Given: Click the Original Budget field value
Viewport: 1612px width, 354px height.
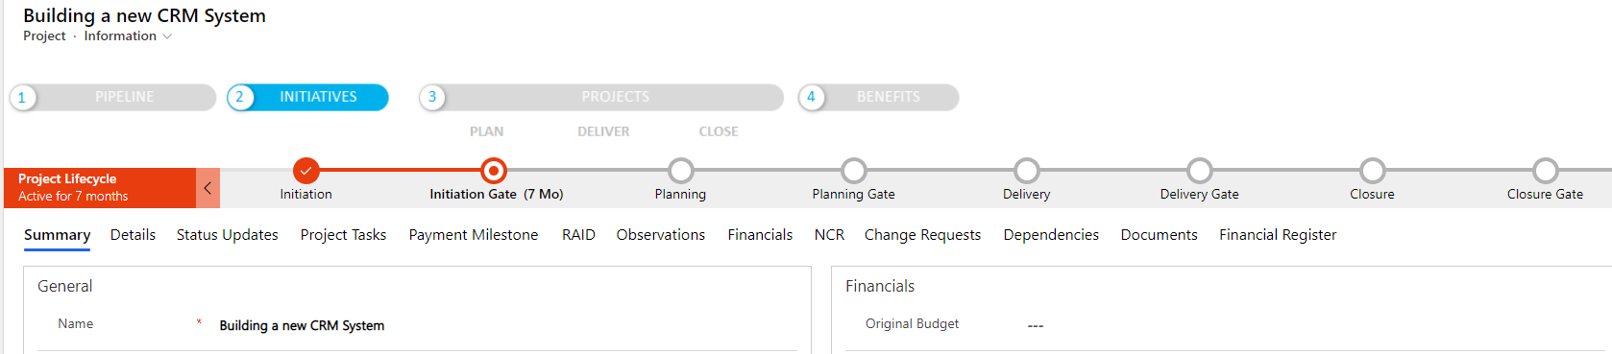Looking at the screenshot, I should click(x=1036, y=326).
